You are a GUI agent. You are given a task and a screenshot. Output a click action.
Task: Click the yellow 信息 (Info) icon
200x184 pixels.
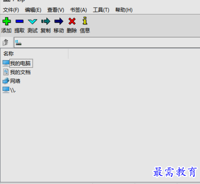point(85,21)
